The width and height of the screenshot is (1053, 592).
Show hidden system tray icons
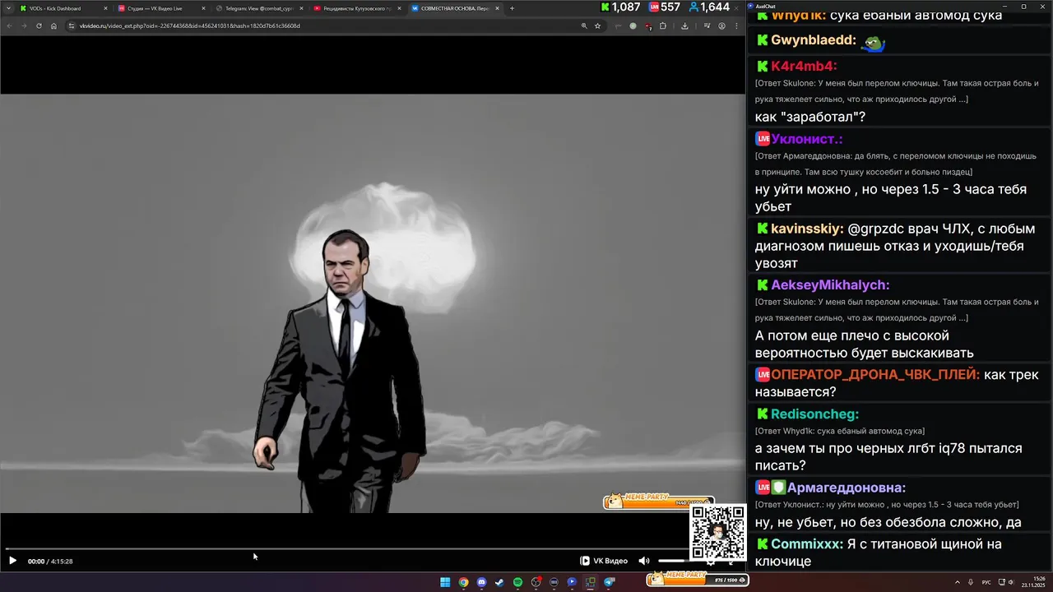tap(958, 582)
